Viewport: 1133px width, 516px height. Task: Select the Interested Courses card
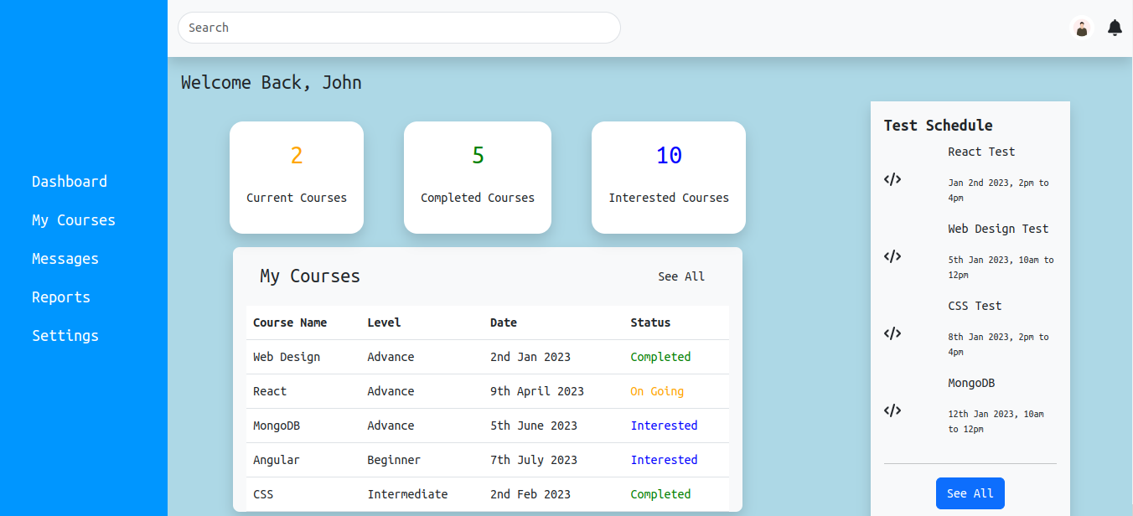pyautogui.click(x=668, y=178)
